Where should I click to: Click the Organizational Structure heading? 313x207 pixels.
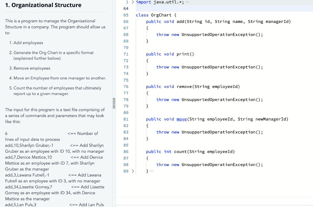coord(43,5)
